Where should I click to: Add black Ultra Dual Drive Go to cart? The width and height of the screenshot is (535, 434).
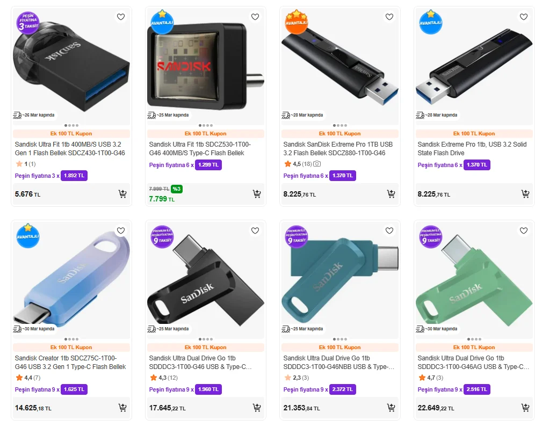[257, 408]
